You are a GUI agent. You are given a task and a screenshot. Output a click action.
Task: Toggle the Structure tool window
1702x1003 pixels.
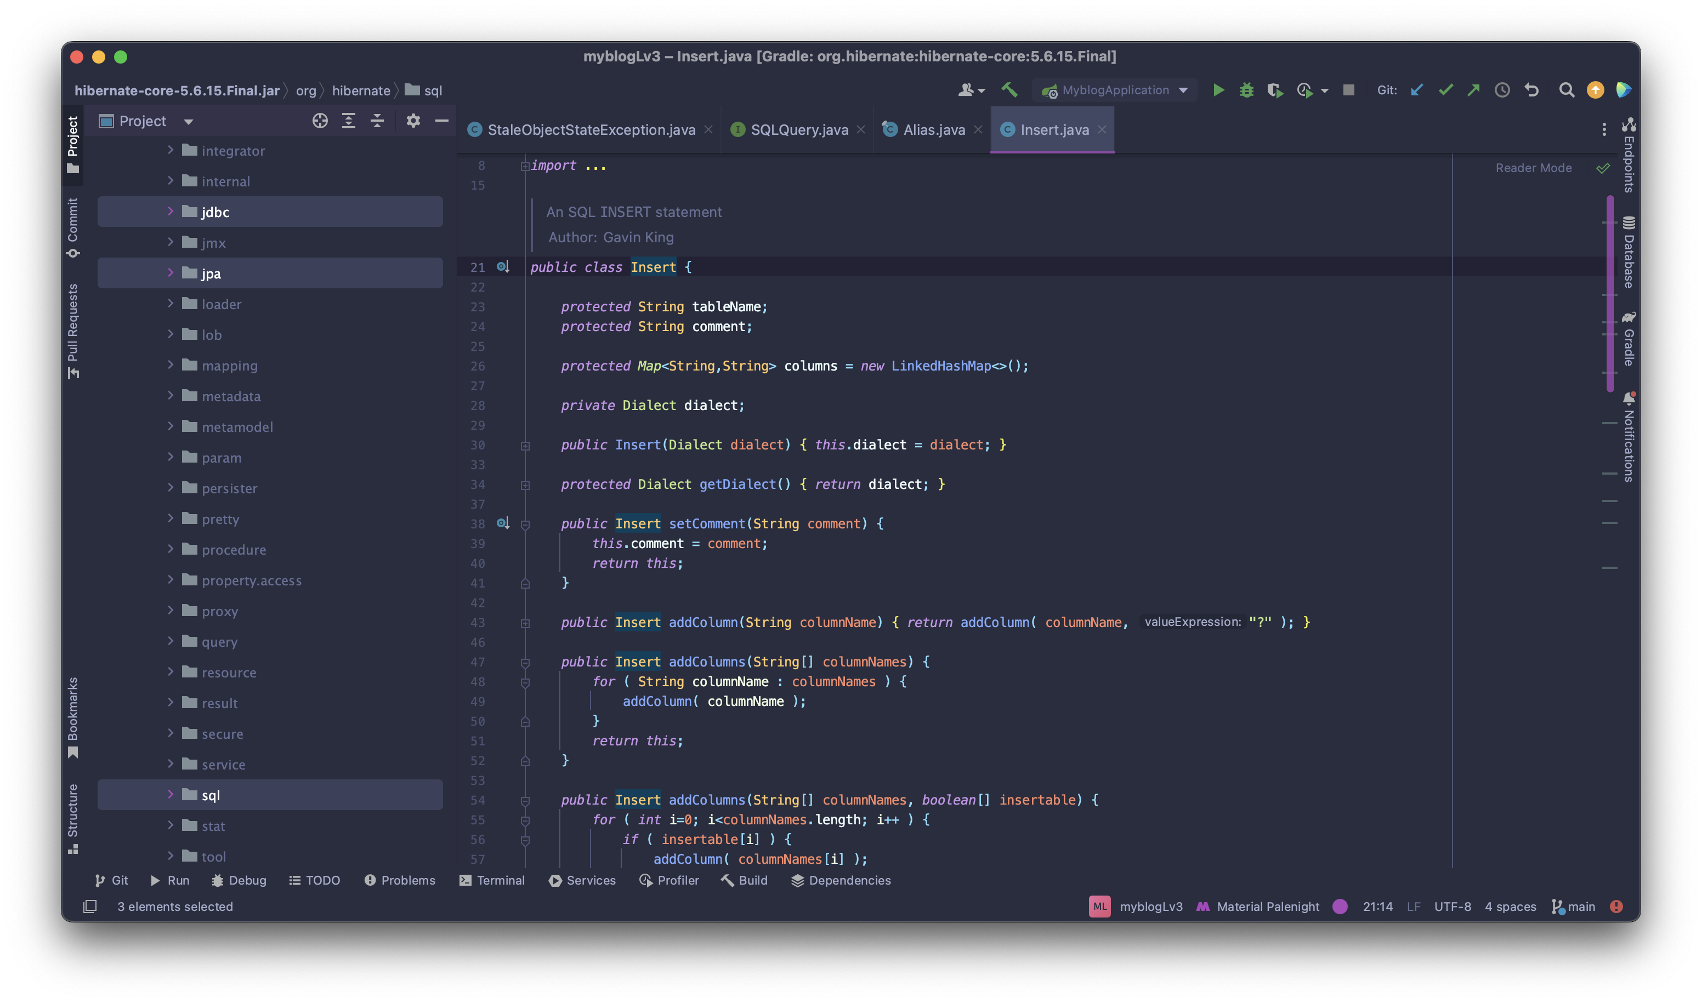click(x=73, y=818)
